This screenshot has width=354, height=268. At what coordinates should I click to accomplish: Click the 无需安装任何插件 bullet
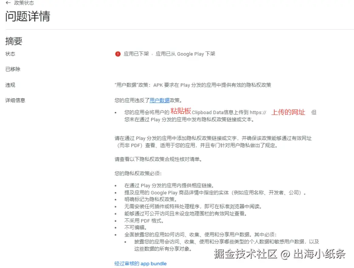pos(193,207)
